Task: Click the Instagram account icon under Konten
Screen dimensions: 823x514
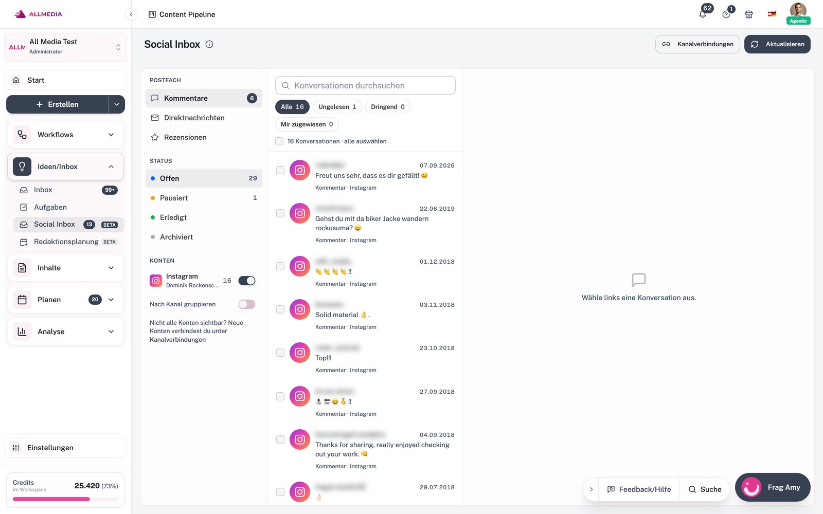Action: 156,281
